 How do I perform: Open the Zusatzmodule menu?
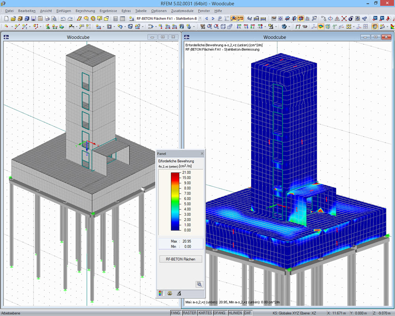point(182,11)
